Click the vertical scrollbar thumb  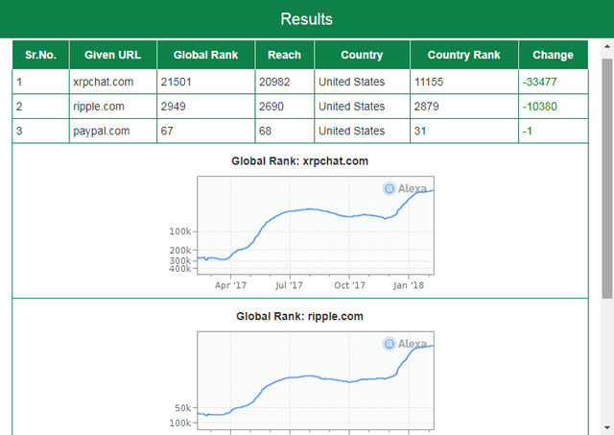click(607, 179)
